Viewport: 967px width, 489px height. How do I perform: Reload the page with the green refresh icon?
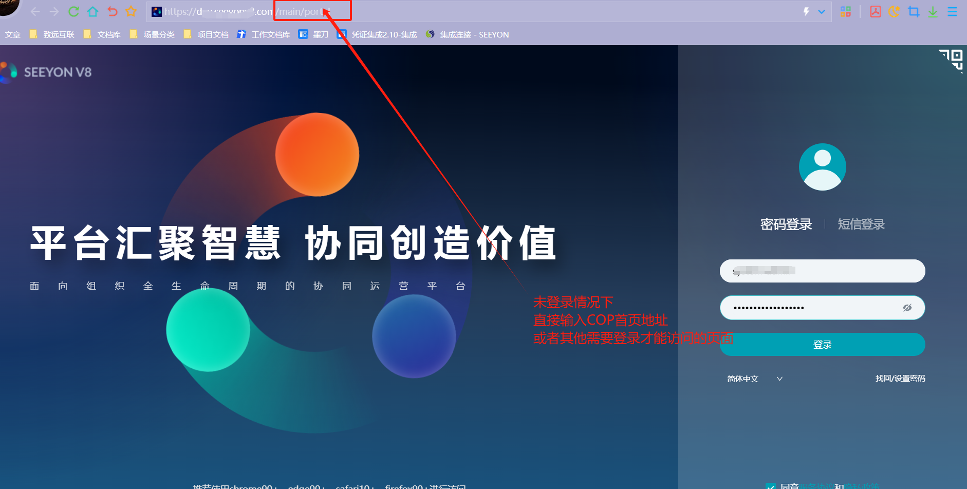73,11
